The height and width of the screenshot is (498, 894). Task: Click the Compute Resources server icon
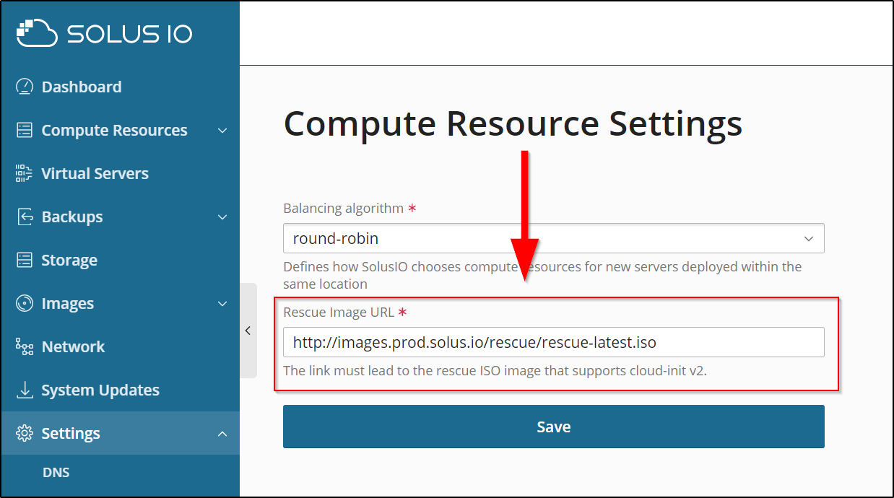25,130
